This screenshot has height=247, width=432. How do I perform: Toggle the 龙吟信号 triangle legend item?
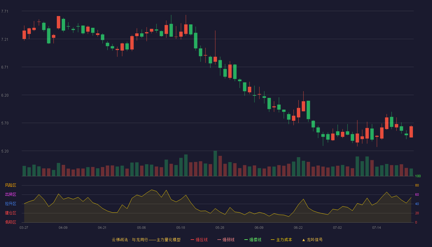pyautogui.click(x=312, y=240)
